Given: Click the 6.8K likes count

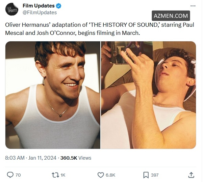Looking at the screenshot, I should click(110, 175).
